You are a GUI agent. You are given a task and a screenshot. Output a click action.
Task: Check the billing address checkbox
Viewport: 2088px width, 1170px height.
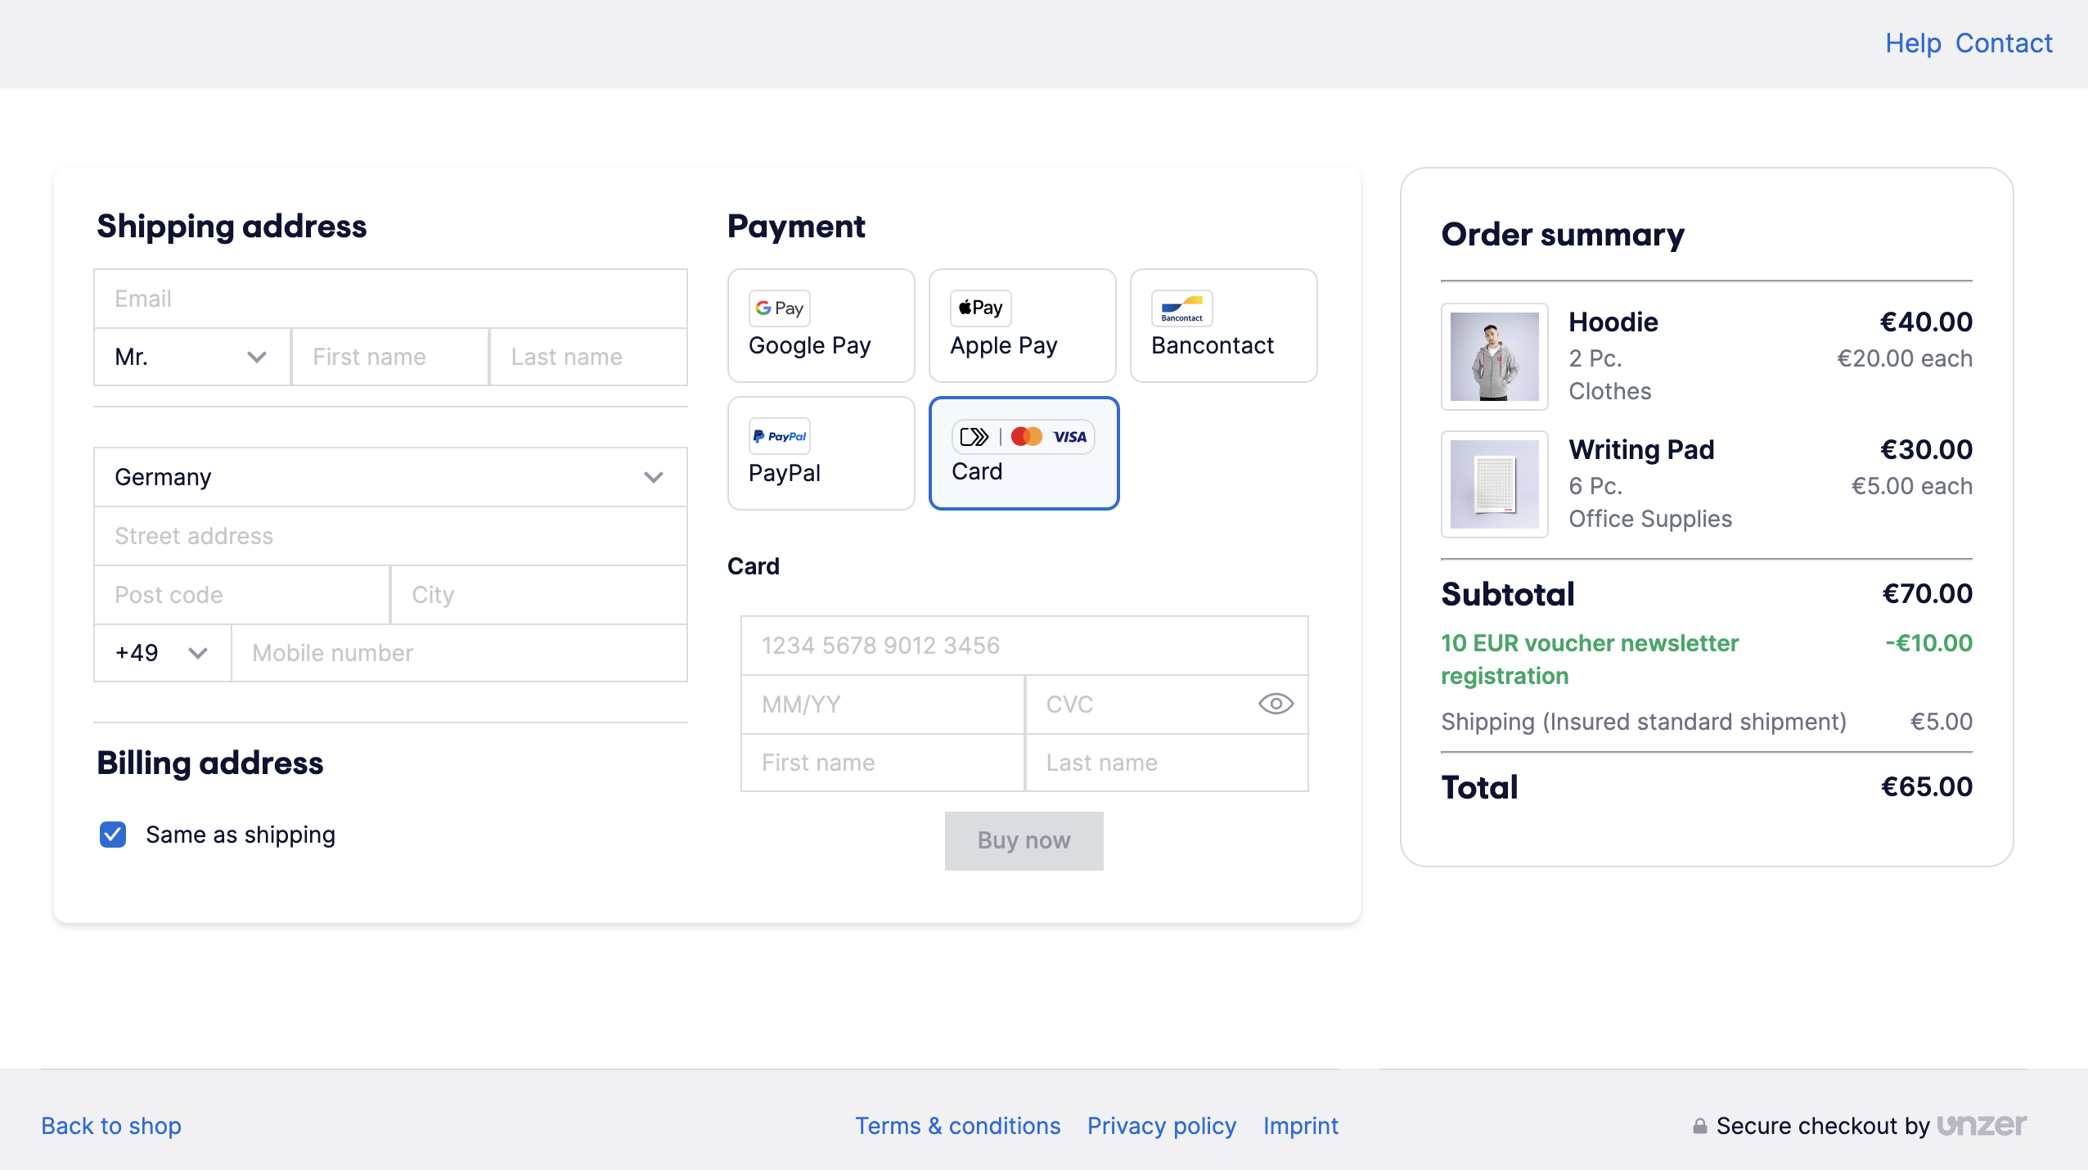coord(115,833)
